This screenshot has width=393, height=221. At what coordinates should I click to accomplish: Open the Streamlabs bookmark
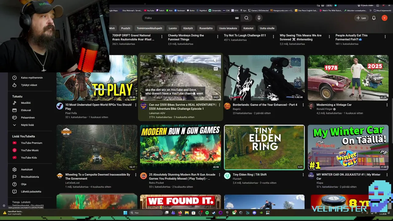pyautogui.click(x=215, y=10)
